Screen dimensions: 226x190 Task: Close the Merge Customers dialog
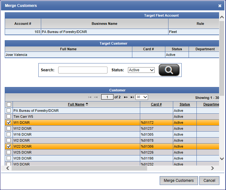click(x=220, y=6)
